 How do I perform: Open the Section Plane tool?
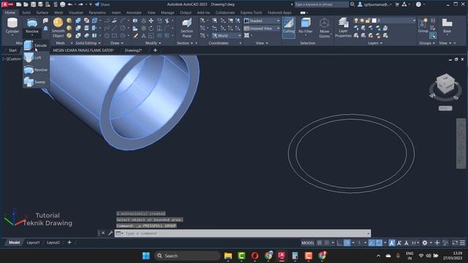[187, 28]
